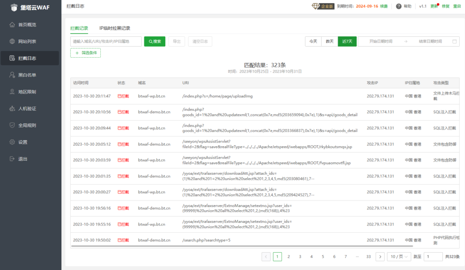Click the robot icon beside 人机验证

coord(12,108)
